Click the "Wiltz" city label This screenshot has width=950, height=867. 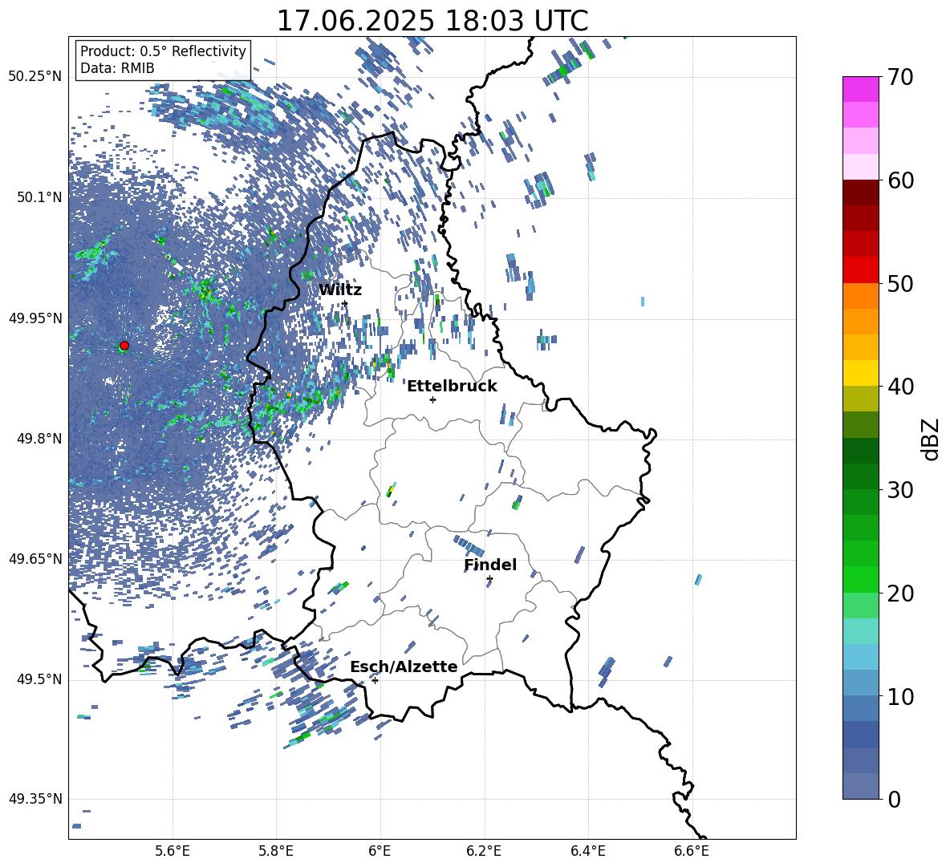coord(340,290)
